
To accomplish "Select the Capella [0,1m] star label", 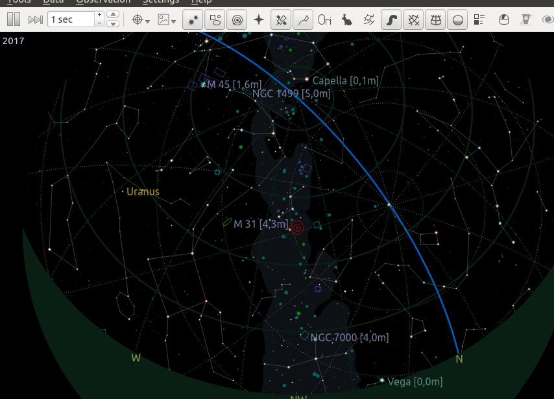I will (346, 81).
